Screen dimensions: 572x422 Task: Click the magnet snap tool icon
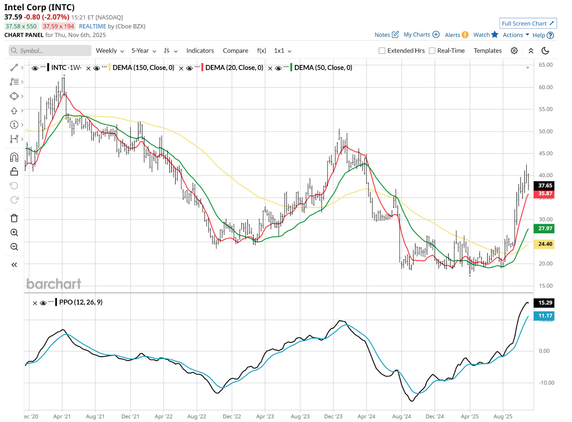tap(14, 157)
